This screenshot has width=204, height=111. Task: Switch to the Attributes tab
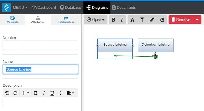click(38, 20)
